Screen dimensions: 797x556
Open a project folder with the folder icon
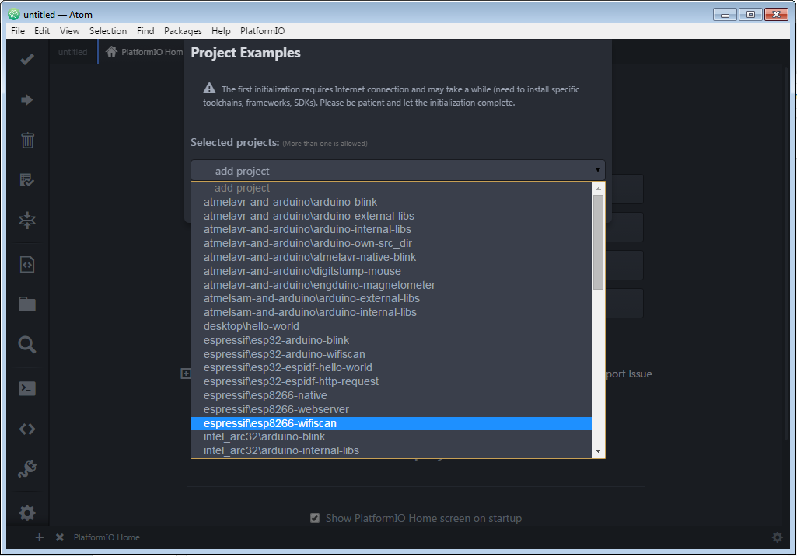tap(26, 303)
